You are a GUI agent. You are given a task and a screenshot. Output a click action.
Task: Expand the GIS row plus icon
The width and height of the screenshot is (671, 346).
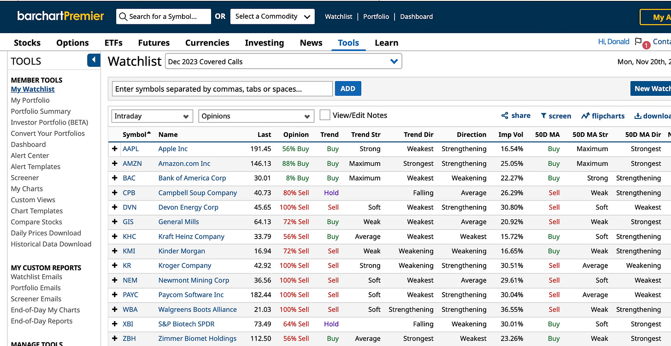click(115, 222)
